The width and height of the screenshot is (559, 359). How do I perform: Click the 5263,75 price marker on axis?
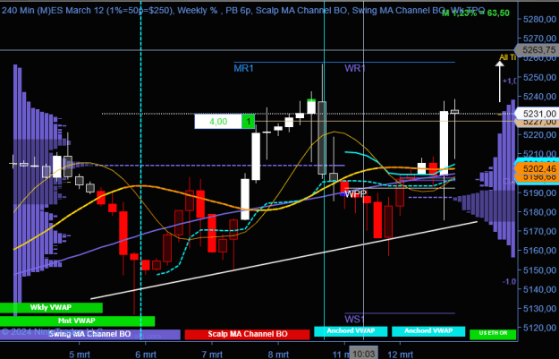538,50
